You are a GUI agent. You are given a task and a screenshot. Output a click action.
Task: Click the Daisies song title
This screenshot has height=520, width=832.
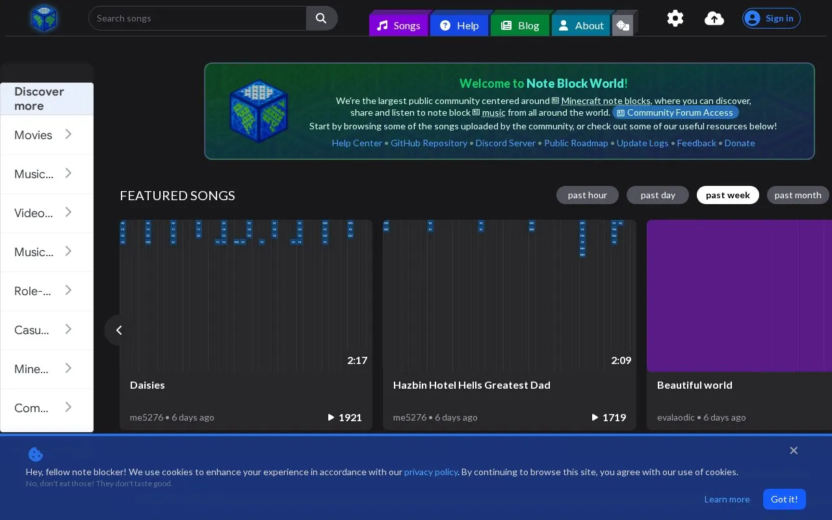point(148,385)
